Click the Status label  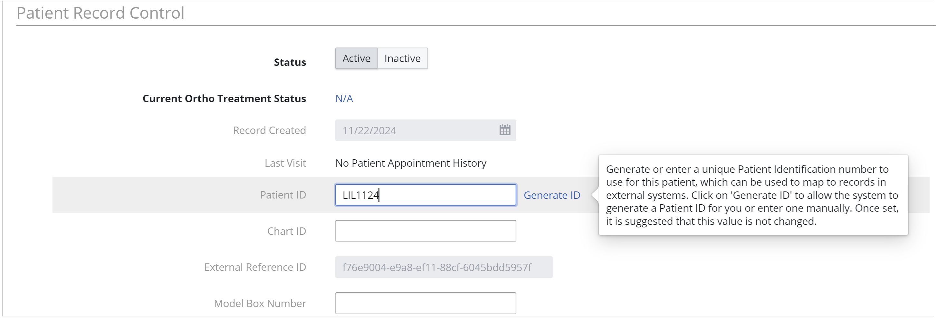point(290,62)
